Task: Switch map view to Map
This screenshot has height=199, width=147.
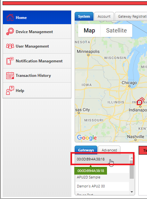Action: [x=89, y=31]
